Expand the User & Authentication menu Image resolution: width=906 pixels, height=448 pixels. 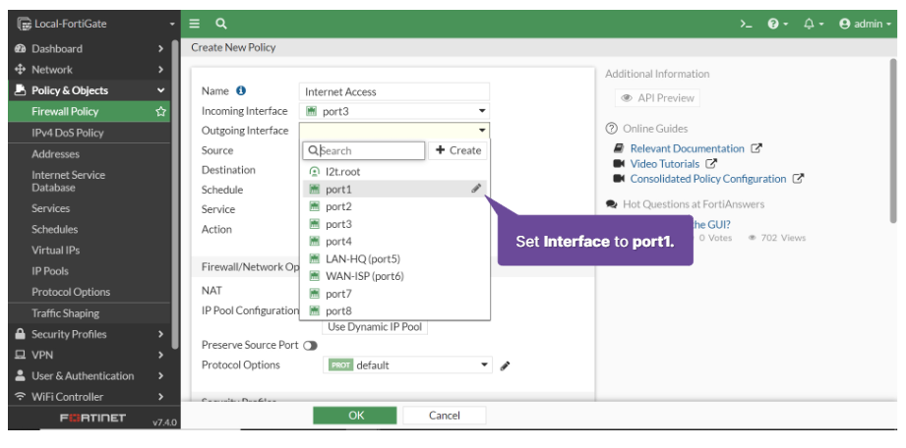point(90,375)
